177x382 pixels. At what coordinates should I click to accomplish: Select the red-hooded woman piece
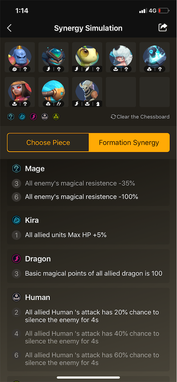[x=20, y=92]
